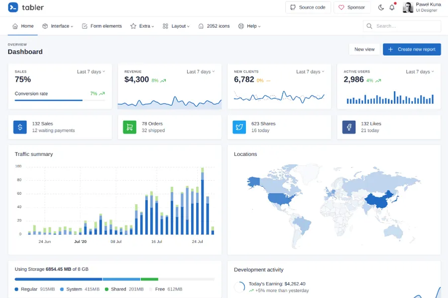Click the Create new report button
This screenshot has height=298, width=448.
[412, 49]
